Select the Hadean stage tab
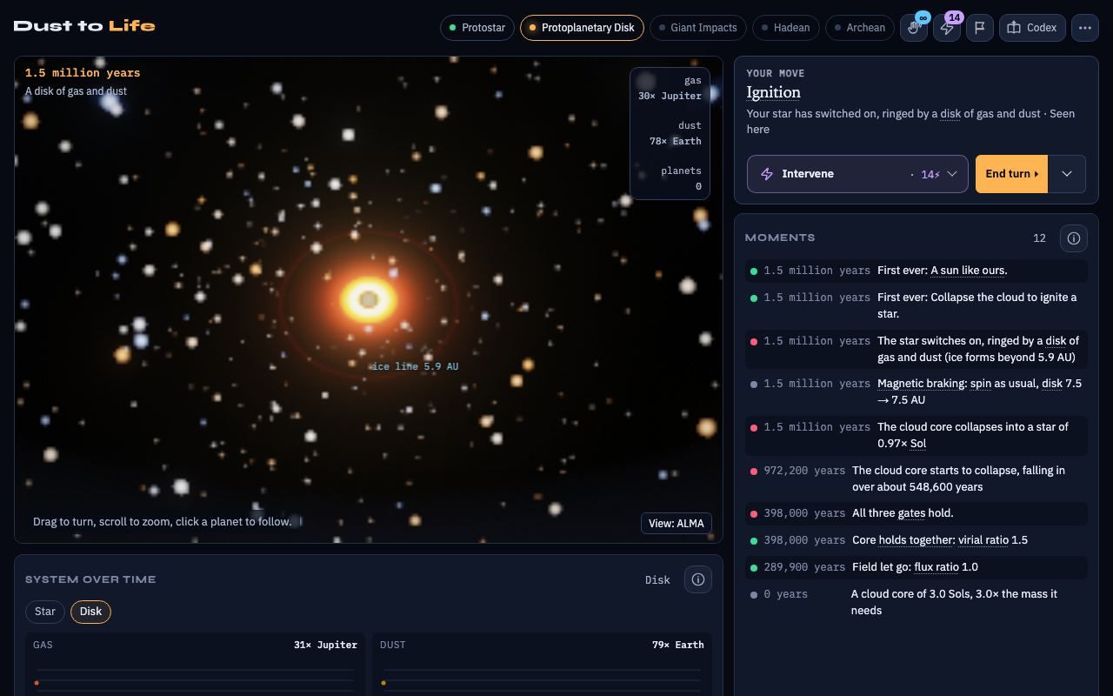The image size is (1113, 696). click(785, 28)
